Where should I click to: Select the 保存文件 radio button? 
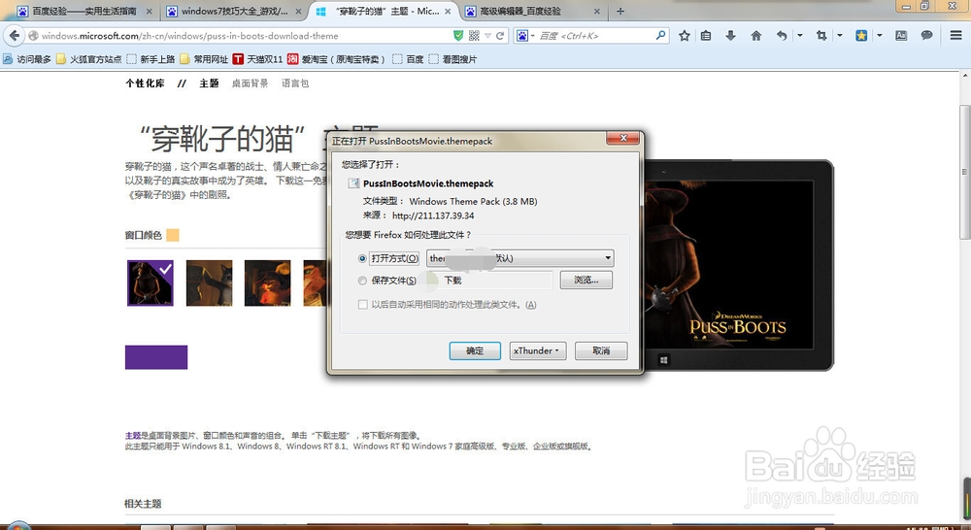pyautogui.click(x=362, y=281)
